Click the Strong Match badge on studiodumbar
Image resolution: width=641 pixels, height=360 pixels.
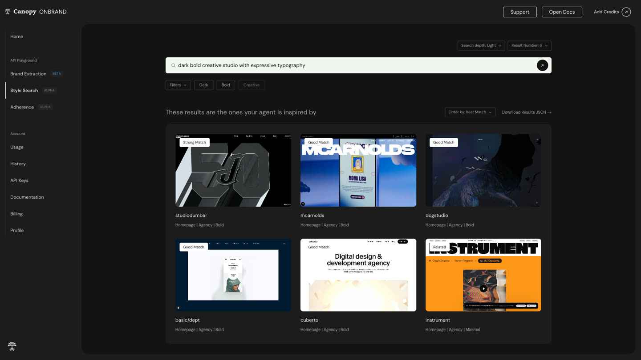click(x=195, y=142)
